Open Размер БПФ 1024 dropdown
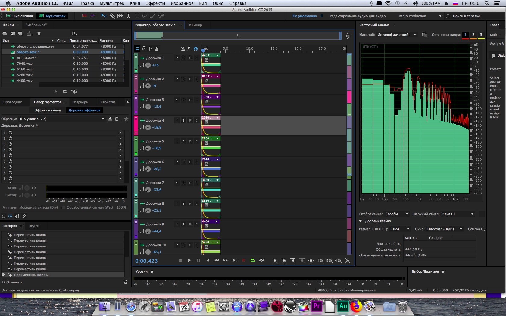The image size is (506, 316). 400,229
